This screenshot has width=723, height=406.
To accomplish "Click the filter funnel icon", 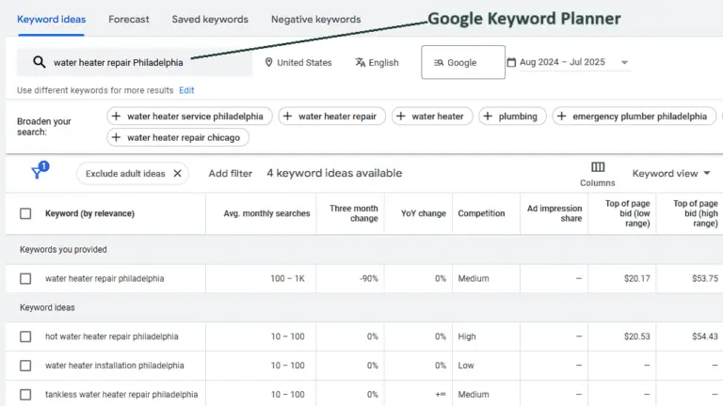I will 38,173.
